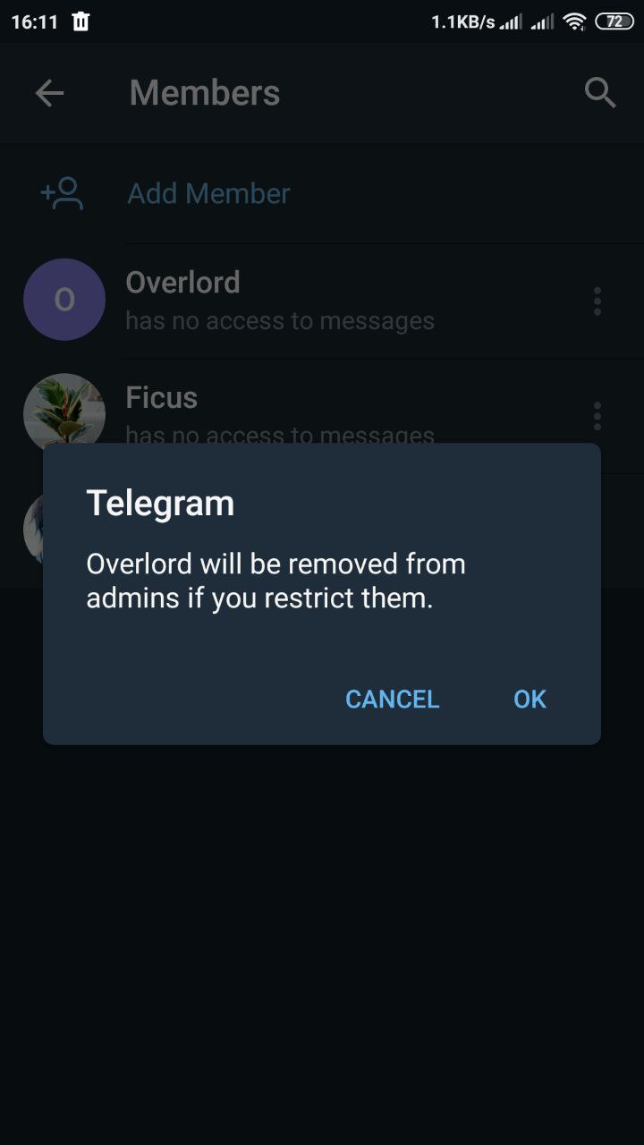
Task: Tap the Wi-Fi status icon
Action: click(x=575, y=21)
